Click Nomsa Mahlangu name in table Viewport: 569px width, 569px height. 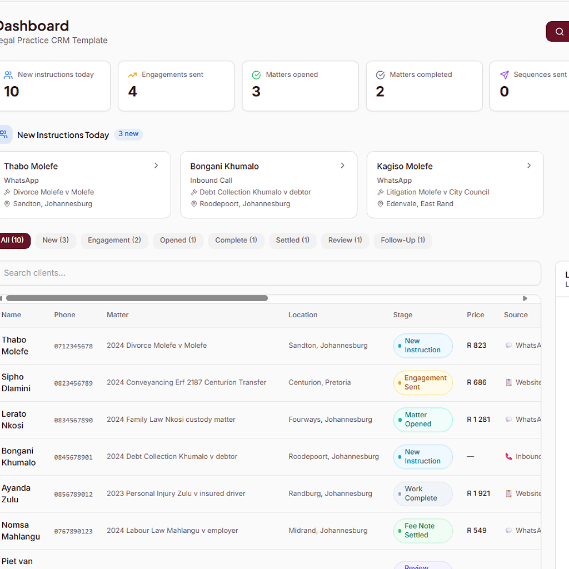21,531
